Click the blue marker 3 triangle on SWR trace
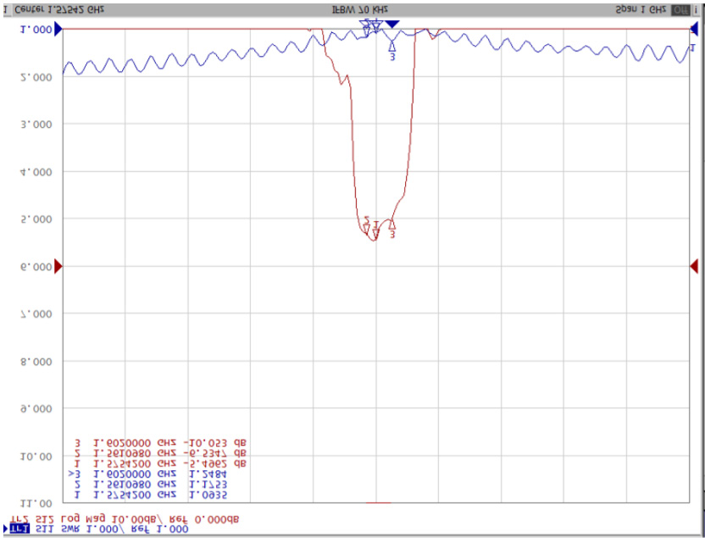 pos(391,47)
